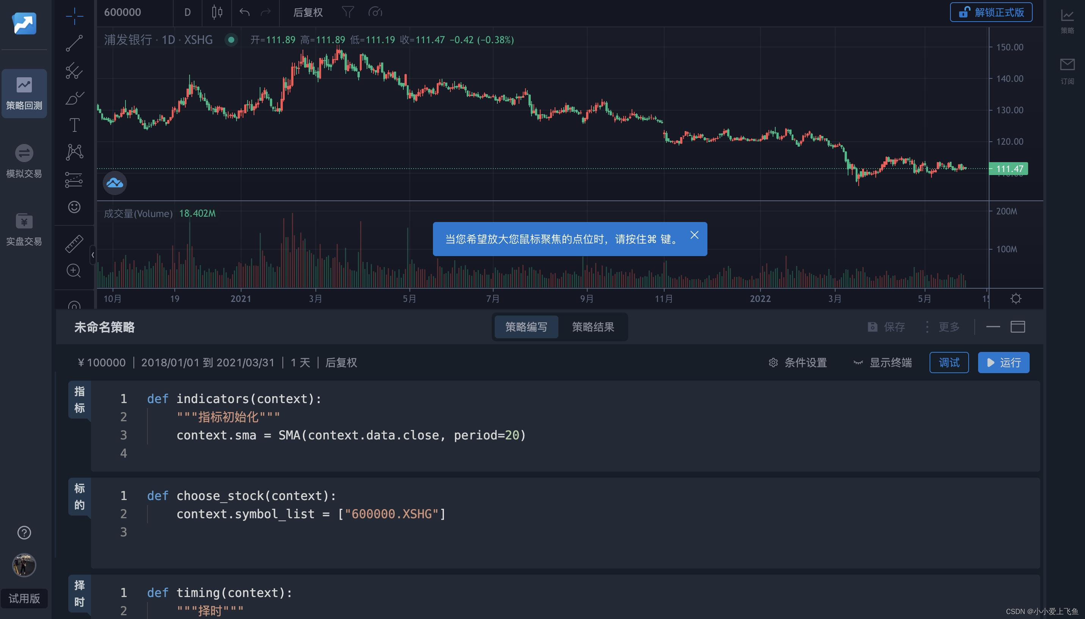Image resolution: width=1085 pixels, height=619 pixels.
Task: Select the text annotation tool
Action: point(74,125)
